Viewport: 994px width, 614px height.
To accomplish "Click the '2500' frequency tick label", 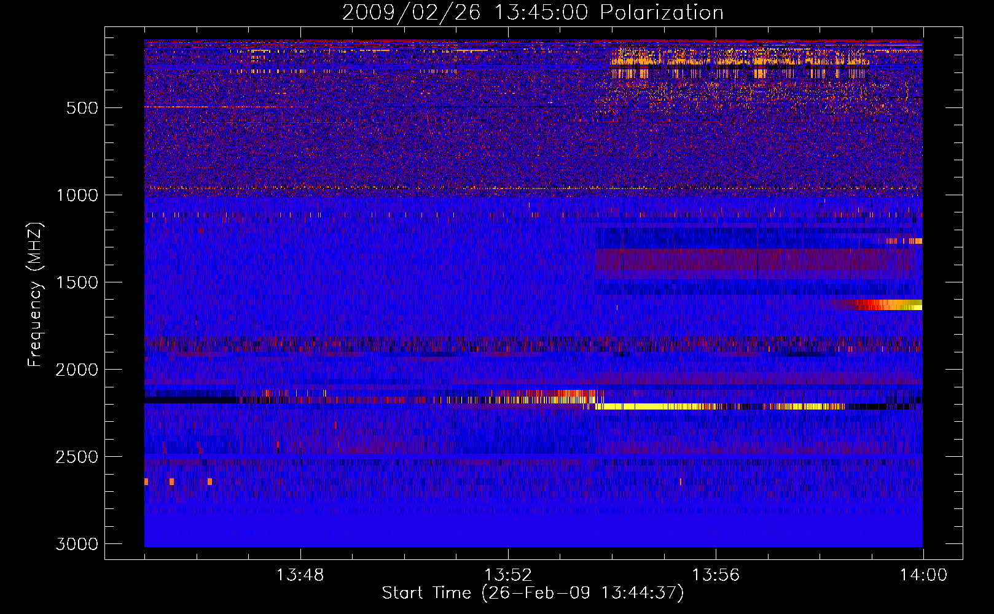I will 77,457.
